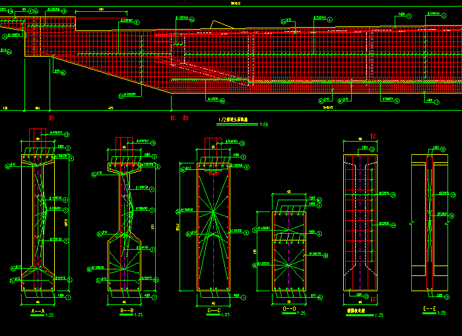Screen dimensions: 462x336
Task: Select the red E cut marker below anchor detail
Action: pyautogui.click(x=374, y=300)
